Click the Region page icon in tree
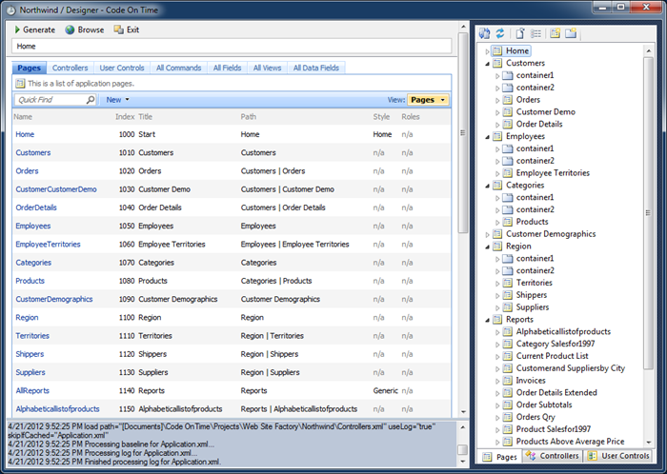 [496, 247]
